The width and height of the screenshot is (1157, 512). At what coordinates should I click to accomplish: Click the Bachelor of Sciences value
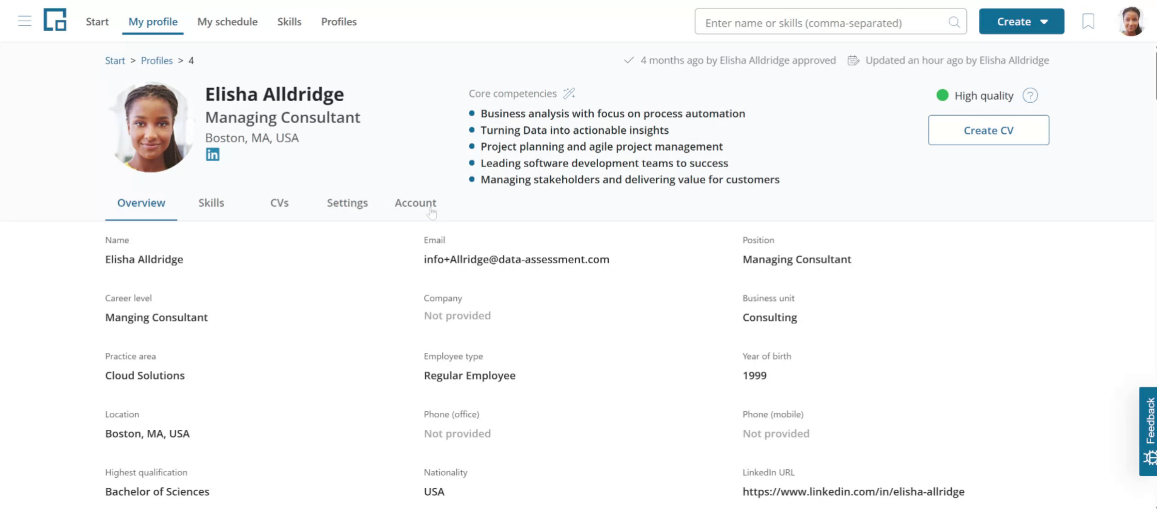(x=157, y=492)
